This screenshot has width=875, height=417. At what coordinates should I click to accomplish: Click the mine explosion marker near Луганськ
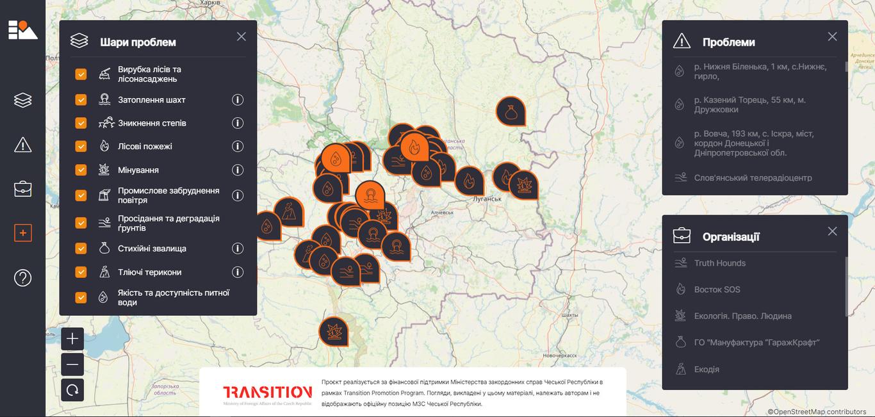tap(525, 185)
